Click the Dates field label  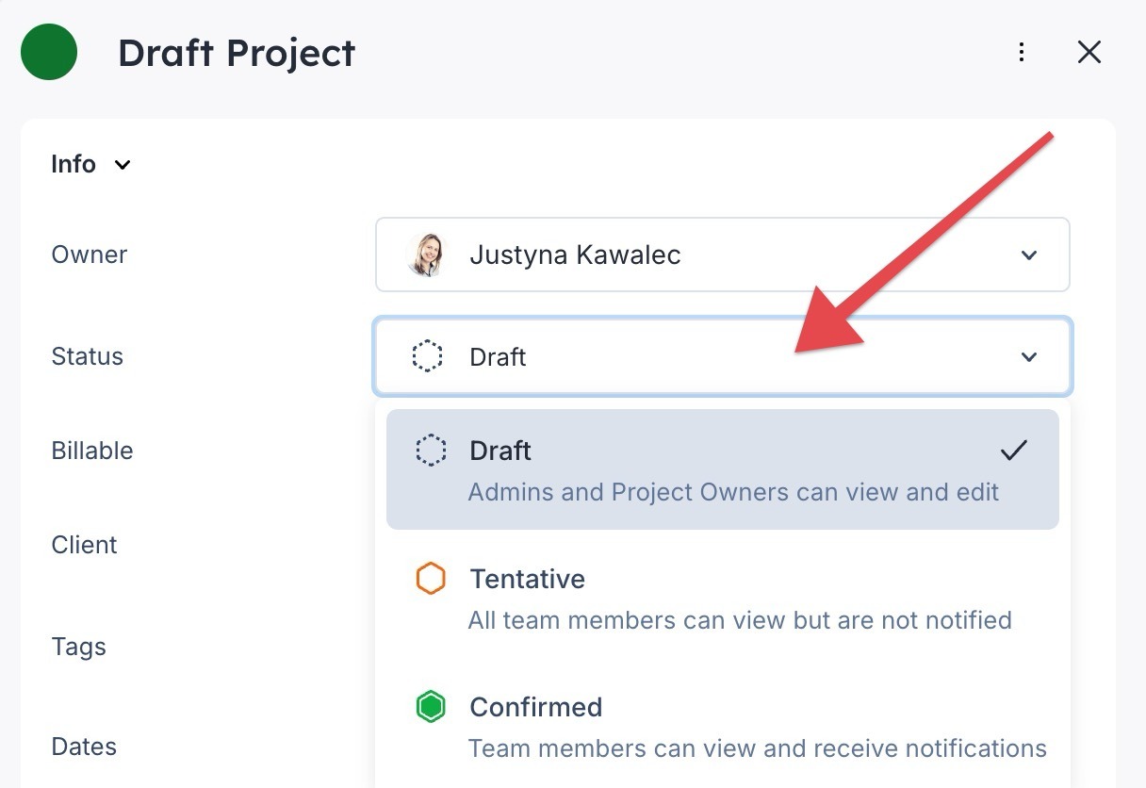pos(84,747)
